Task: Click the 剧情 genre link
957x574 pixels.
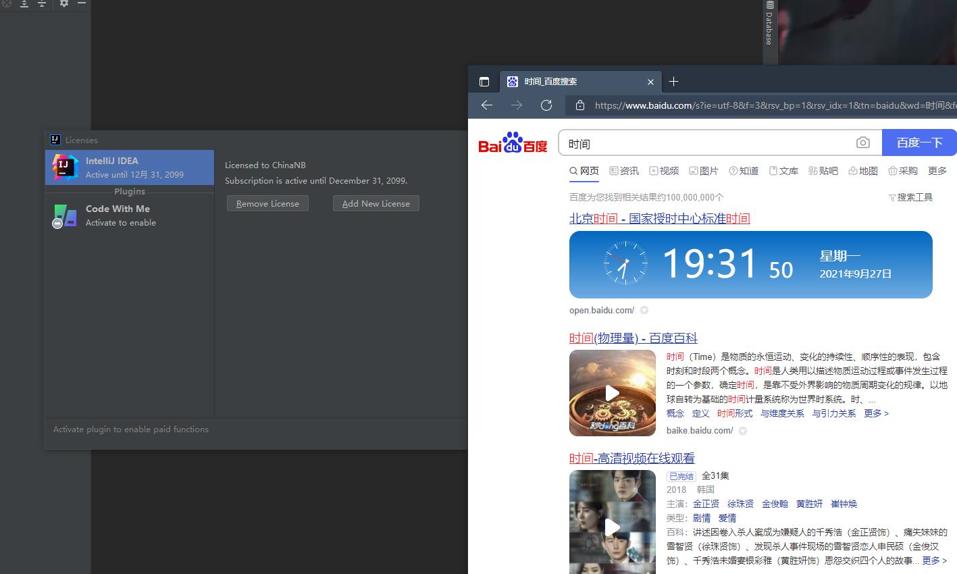Action: coord(702,518)
